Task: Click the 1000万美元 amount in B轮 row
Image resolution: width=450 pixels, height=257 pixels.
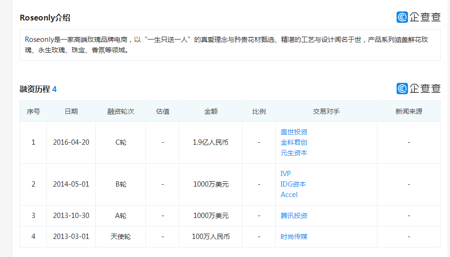Action: tap(210, 184)
